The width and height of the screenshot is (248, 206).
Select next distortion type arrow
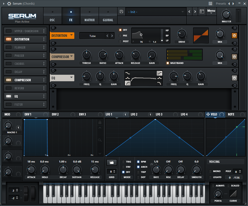pos(112,36)
